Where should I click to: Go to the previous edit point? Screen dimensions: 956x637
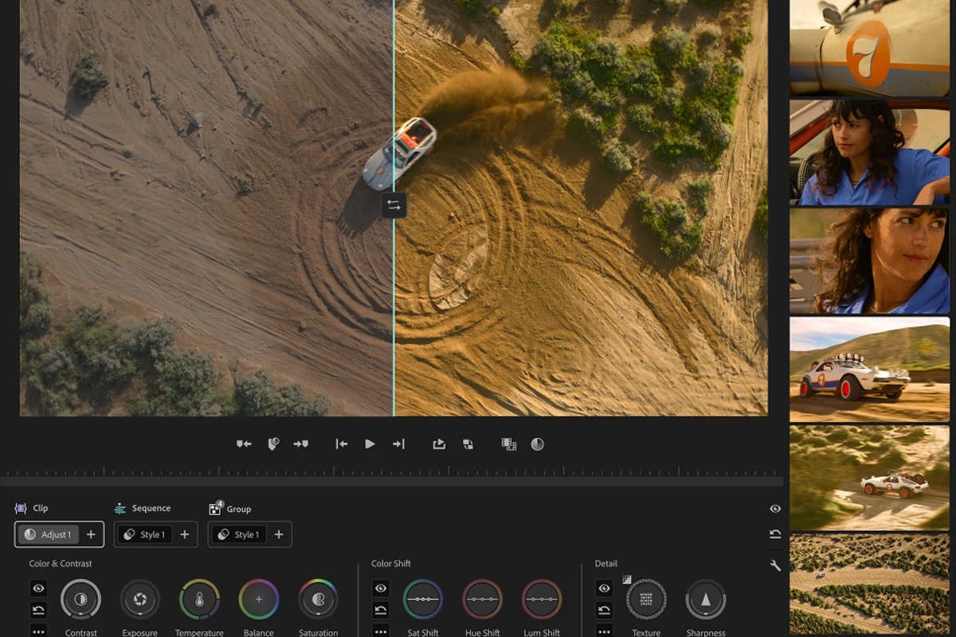(x=341, y=444)
